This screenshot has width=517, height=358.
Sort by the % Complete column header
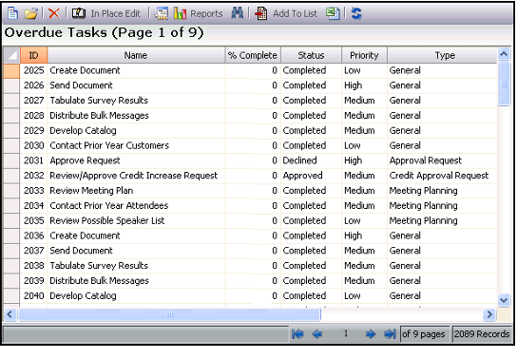(x=253, y=55)
